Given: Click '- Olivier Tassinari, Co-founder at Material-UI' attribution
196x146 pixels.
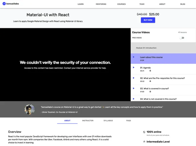Looking at the screenshot, I should [x=59, y=112].
